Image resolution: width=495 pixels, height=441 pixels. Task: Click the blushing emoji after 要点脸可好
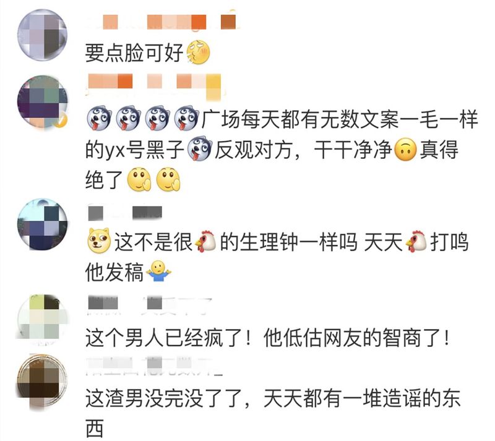(198, 53)
